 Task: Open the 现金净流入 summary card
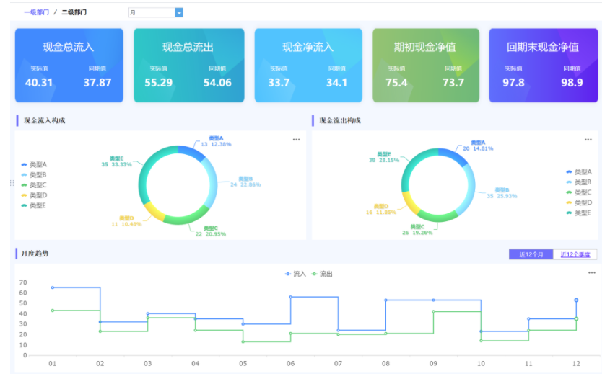tap(308, 66)
